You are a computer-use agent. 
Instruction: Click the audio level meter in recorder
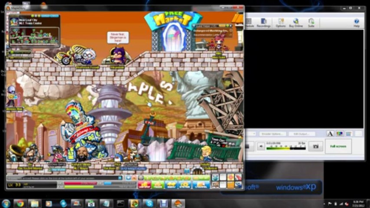coord(286,148)
